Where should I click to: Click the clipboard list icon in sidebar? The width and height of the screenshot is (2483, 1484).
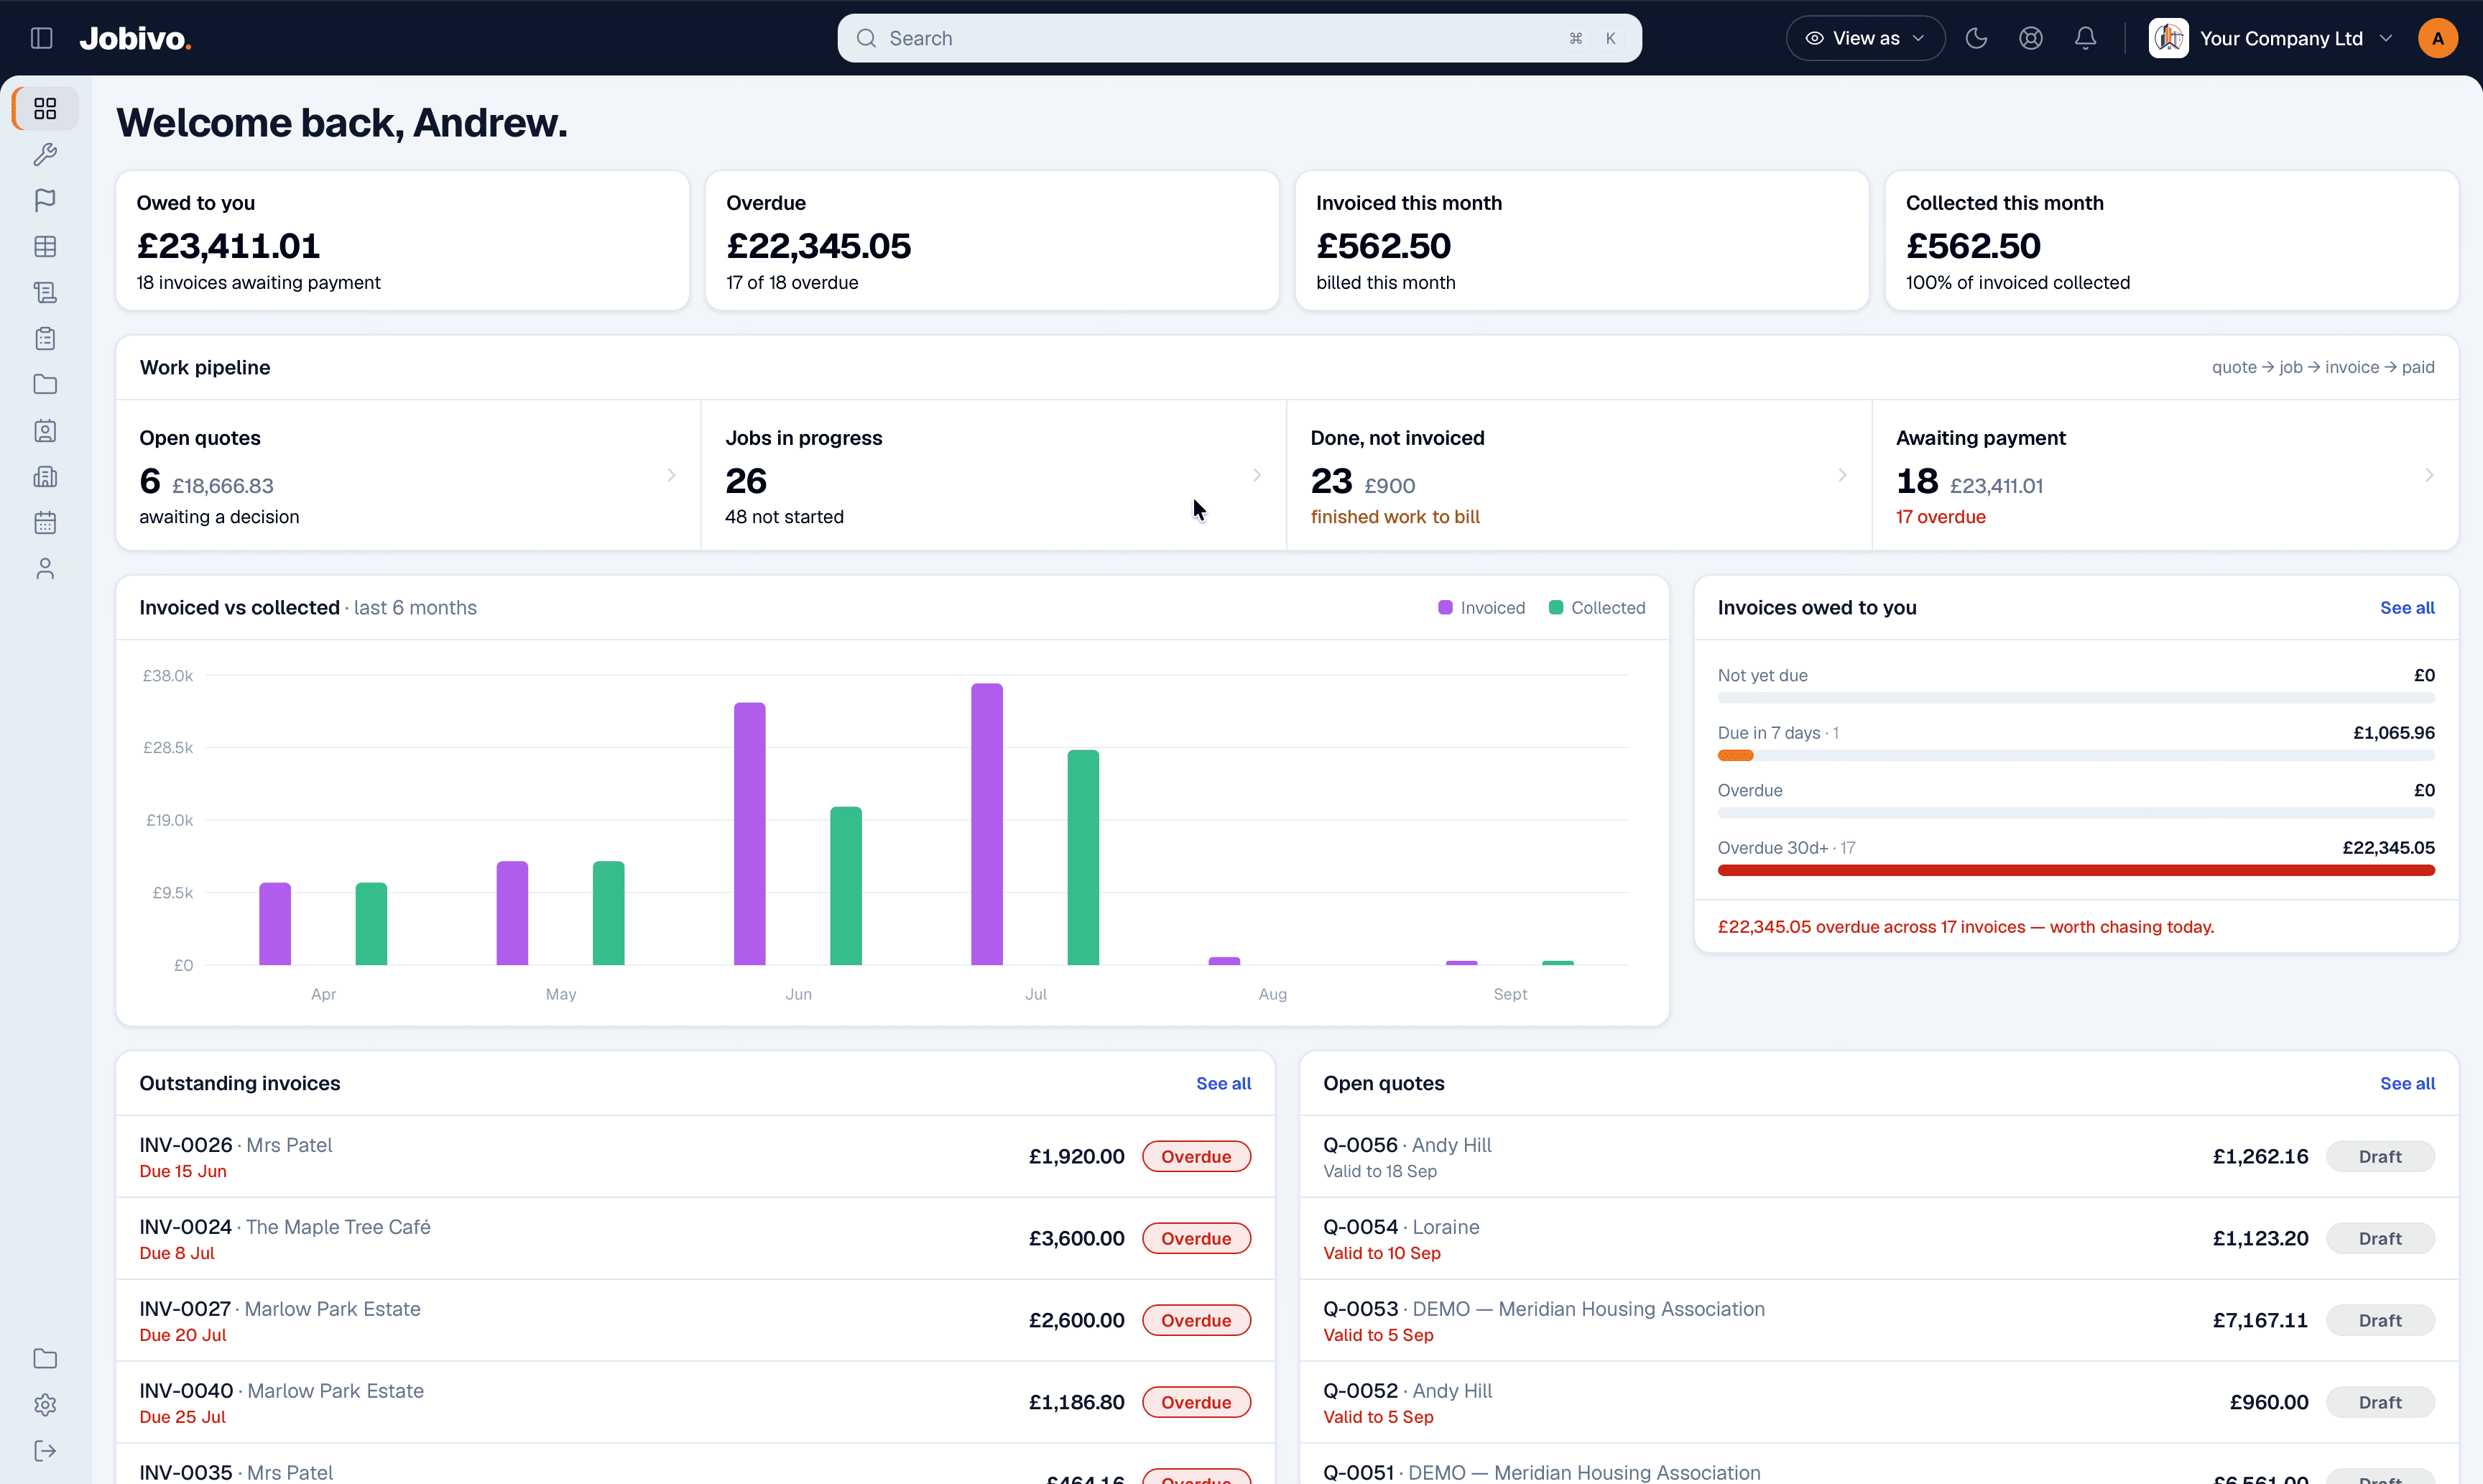[x=45, y=338]
